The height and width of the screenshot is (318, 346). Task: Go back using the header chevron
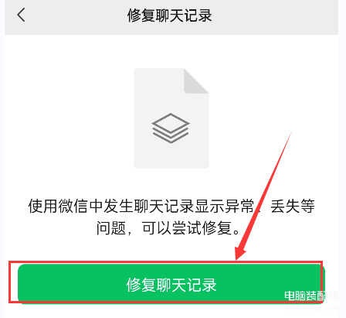pos(21,15)
